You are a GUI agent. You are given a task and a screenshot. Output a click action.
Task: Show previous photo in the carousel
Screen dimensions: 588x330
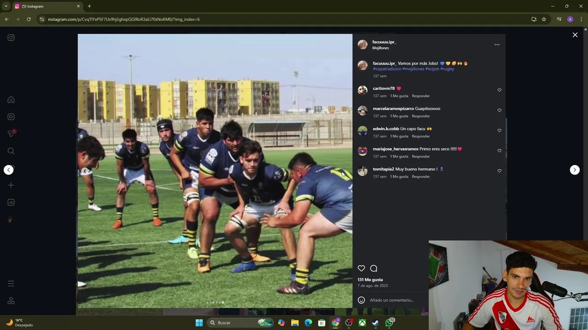pos(85,171)
